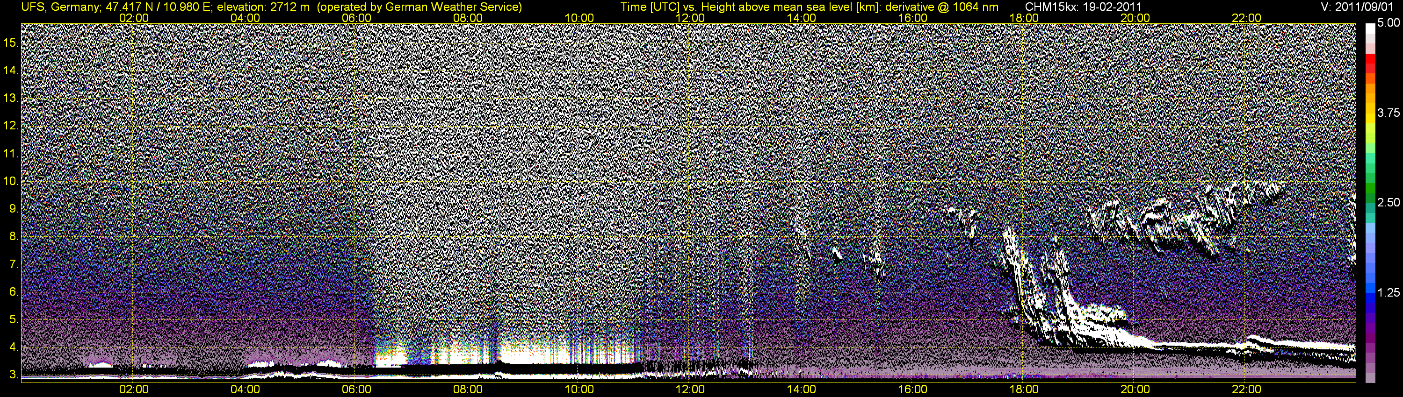Click the height label '3.'

coord(14,375)
